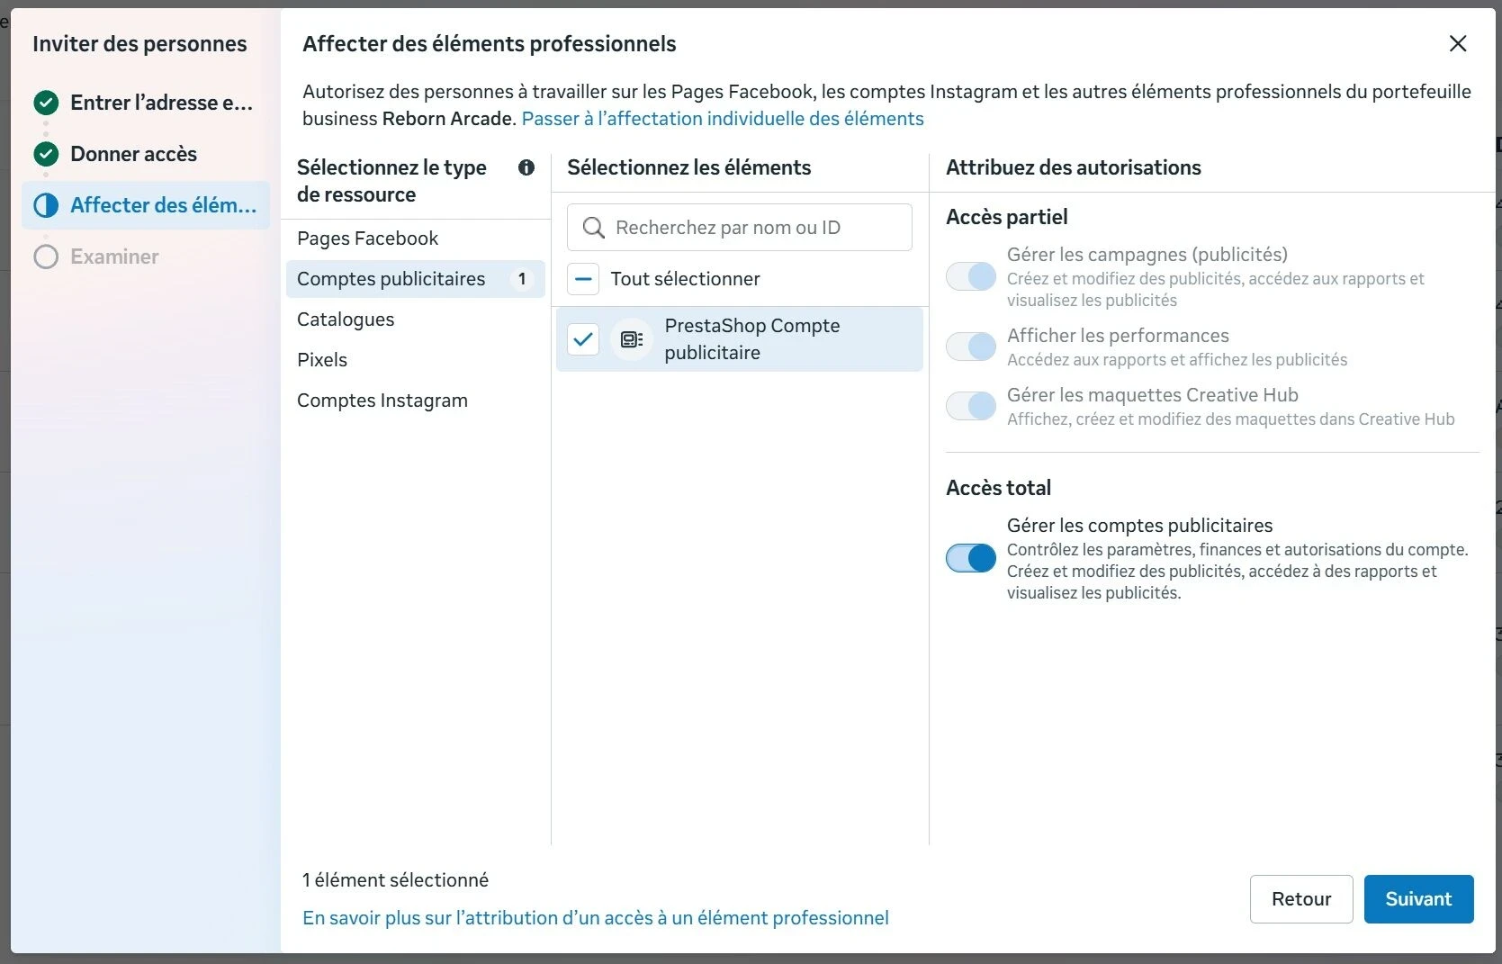
Task: Click the Gérer les maquettes Creative Hub label
Action: 1152,395
